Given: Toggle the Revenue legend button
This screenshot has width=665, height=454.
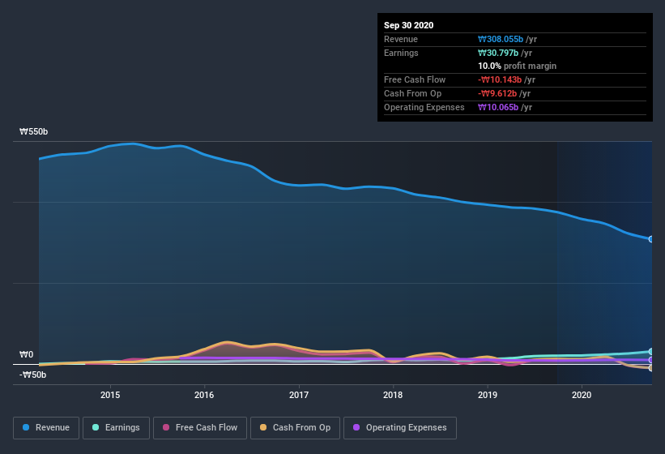Looking at the screenshot, I should [x=46, y=428].
